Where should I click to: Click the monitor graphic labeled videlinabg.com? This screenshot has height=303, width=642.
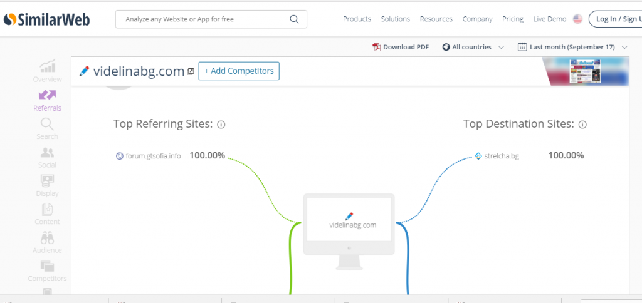tap(349, 232)
